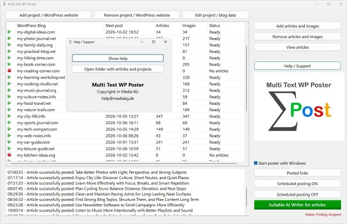The image size is (347, 224).
Task: Click log panel vertical scrollbar
Action: tap(246, 197)
